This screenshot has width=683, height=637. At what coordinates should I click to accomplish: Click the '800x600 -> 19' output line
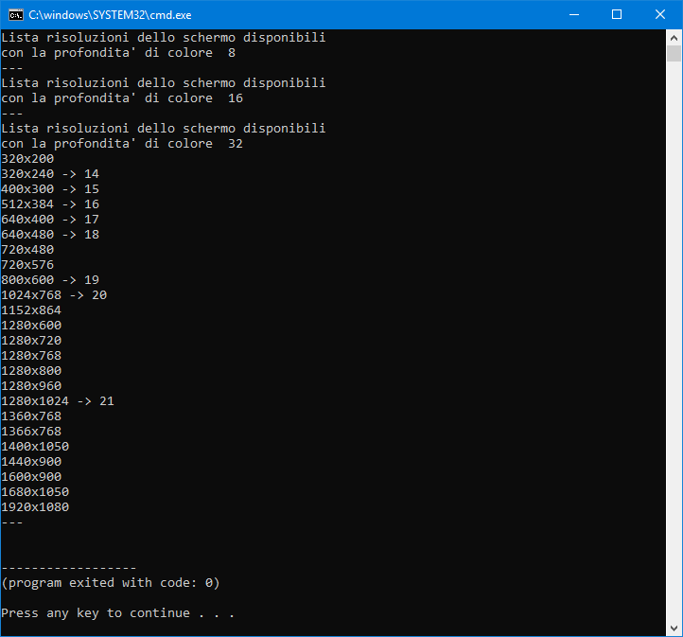click(x=50, y=280)
